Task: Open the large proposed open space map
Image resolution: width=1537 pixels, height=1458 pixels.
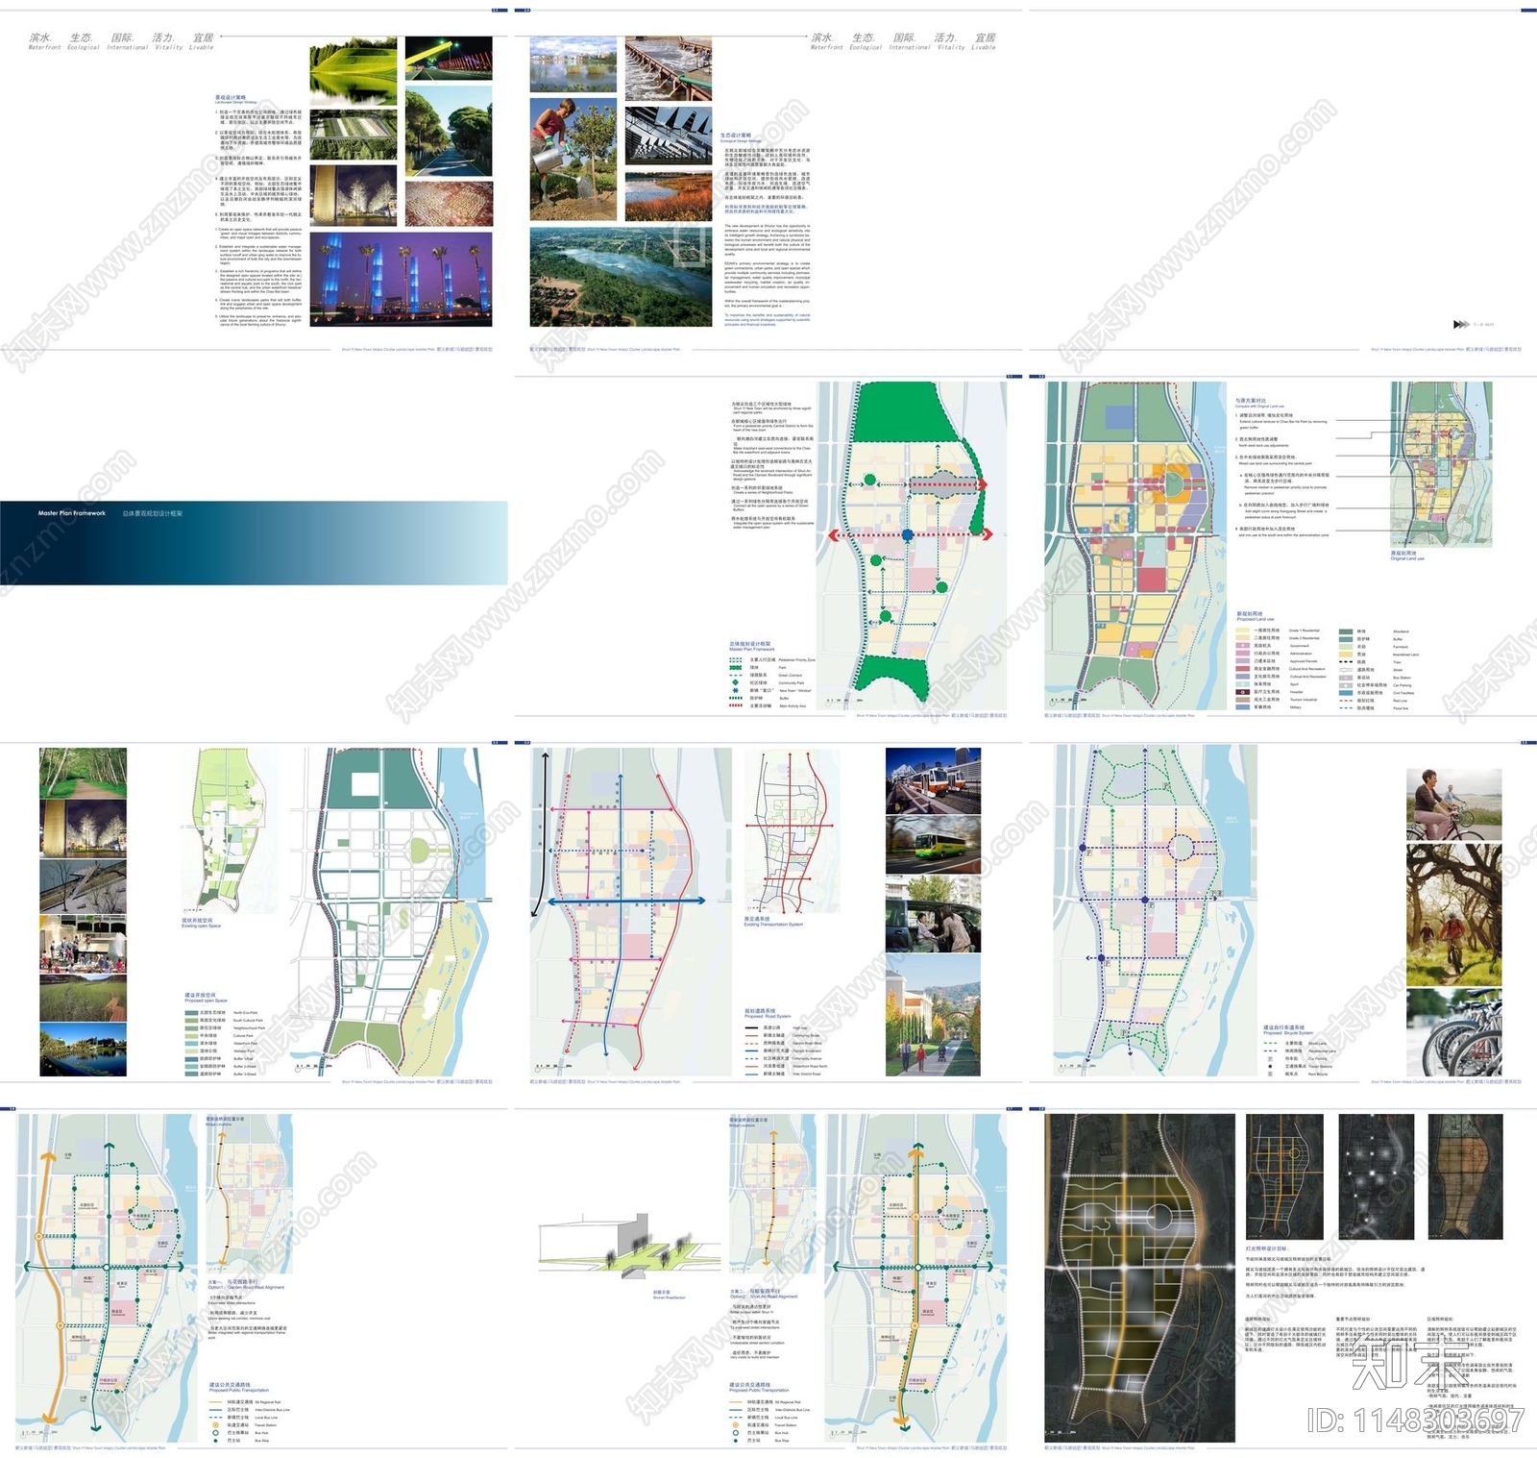Action: [x=392, y=911]
